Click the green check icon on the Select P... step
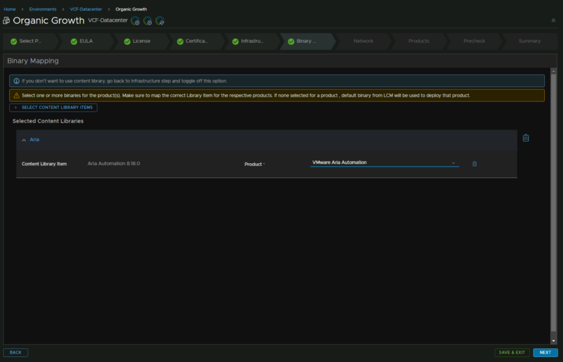Image resolution: width=563 pixels, height=362 pixels. tap(14, 42)
